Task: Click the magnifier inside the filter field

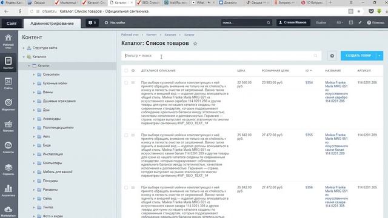Action: tap(315, 56)
